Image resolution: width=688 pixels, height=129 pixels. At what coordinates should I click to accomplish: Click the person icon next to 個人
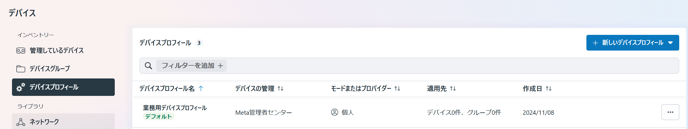click(x=334, y=112)
